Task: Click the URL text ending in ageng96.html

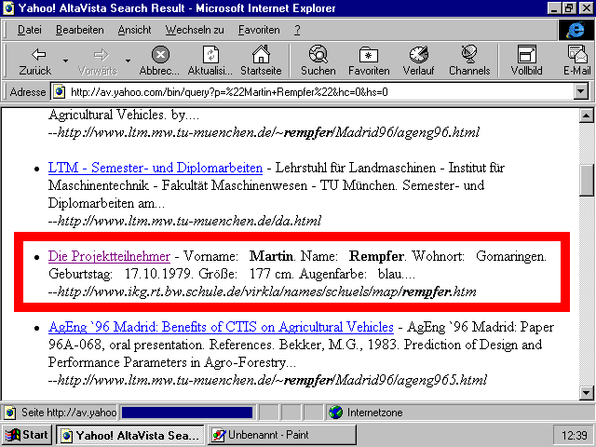Action: click(264, 132)
